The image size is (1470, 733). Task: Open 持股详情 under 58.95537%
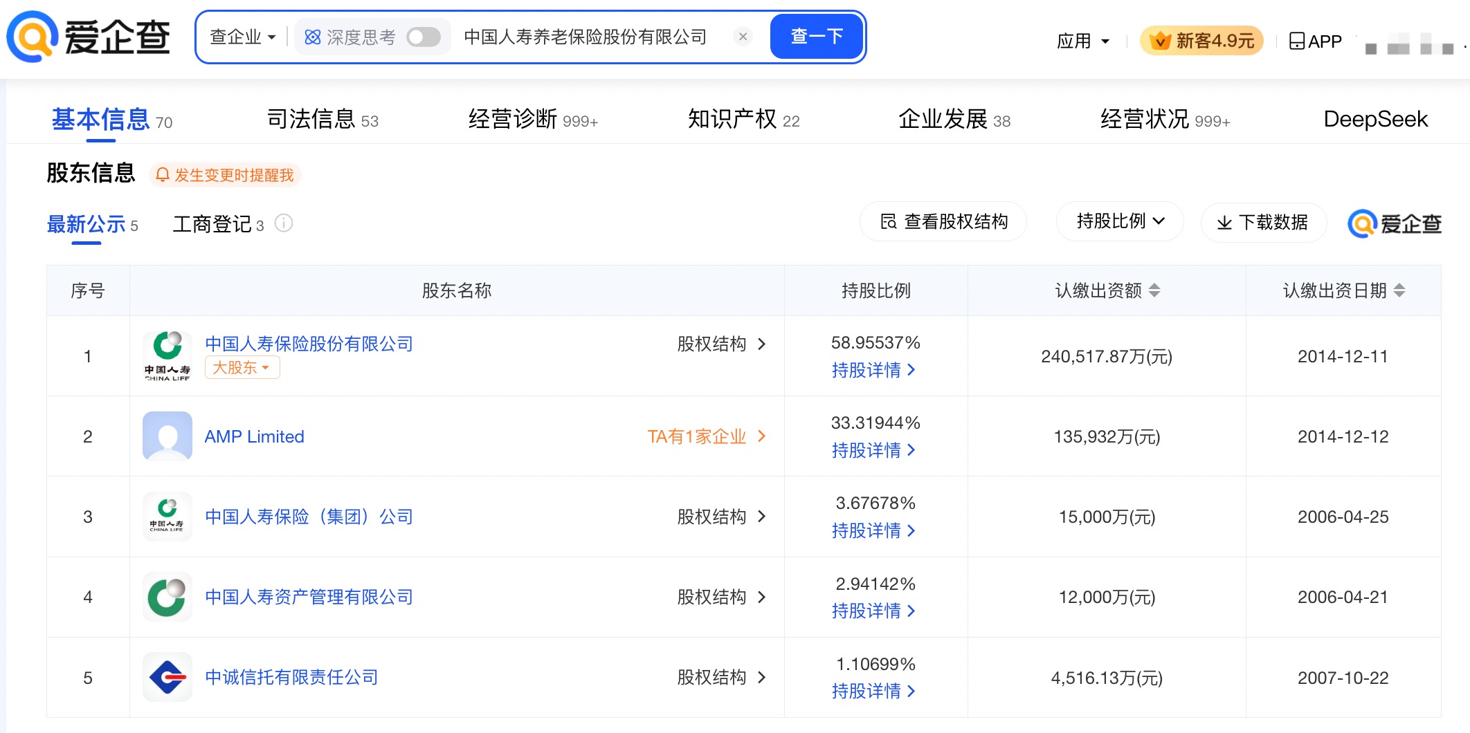tap(874, 370)
